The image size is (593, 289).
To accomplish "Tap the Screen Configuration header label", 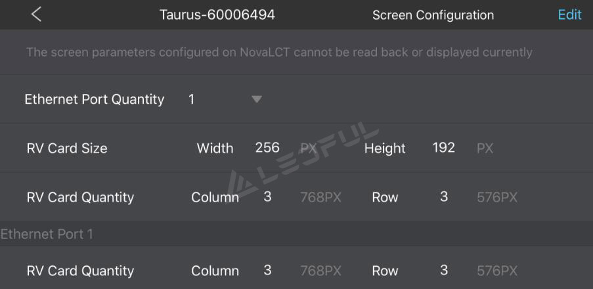I will [433, 15].
